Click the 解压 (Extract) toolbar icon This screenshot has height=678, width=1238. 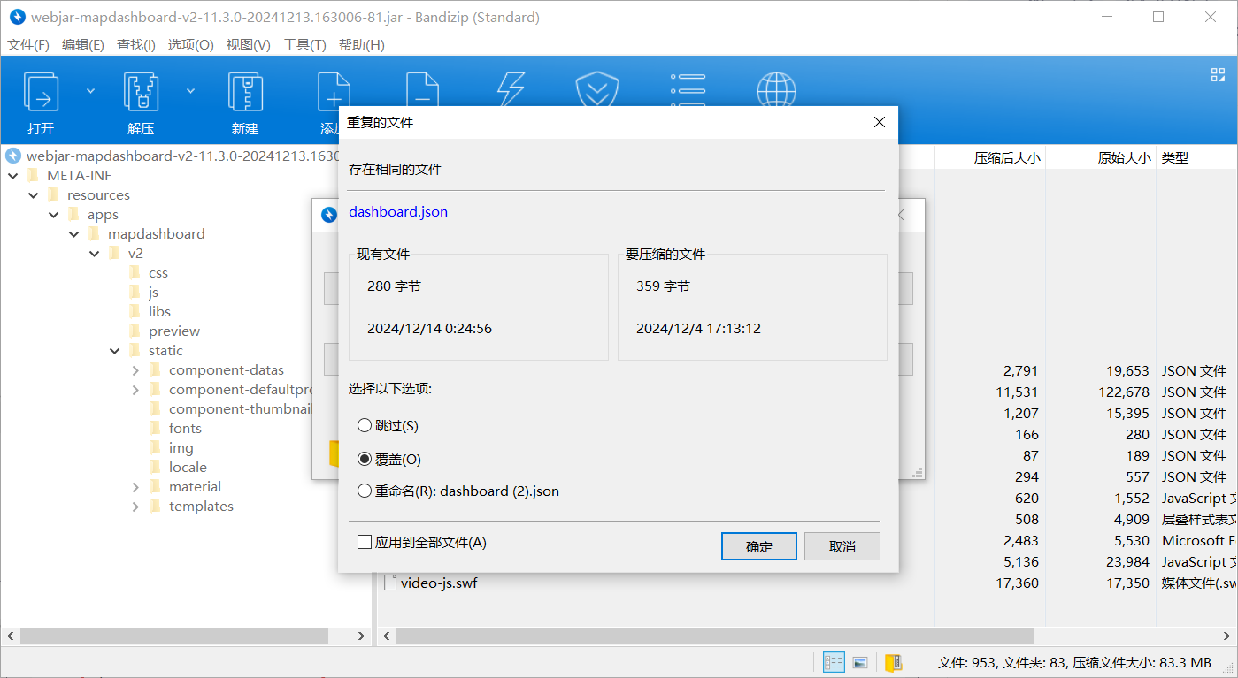point(141,93)
